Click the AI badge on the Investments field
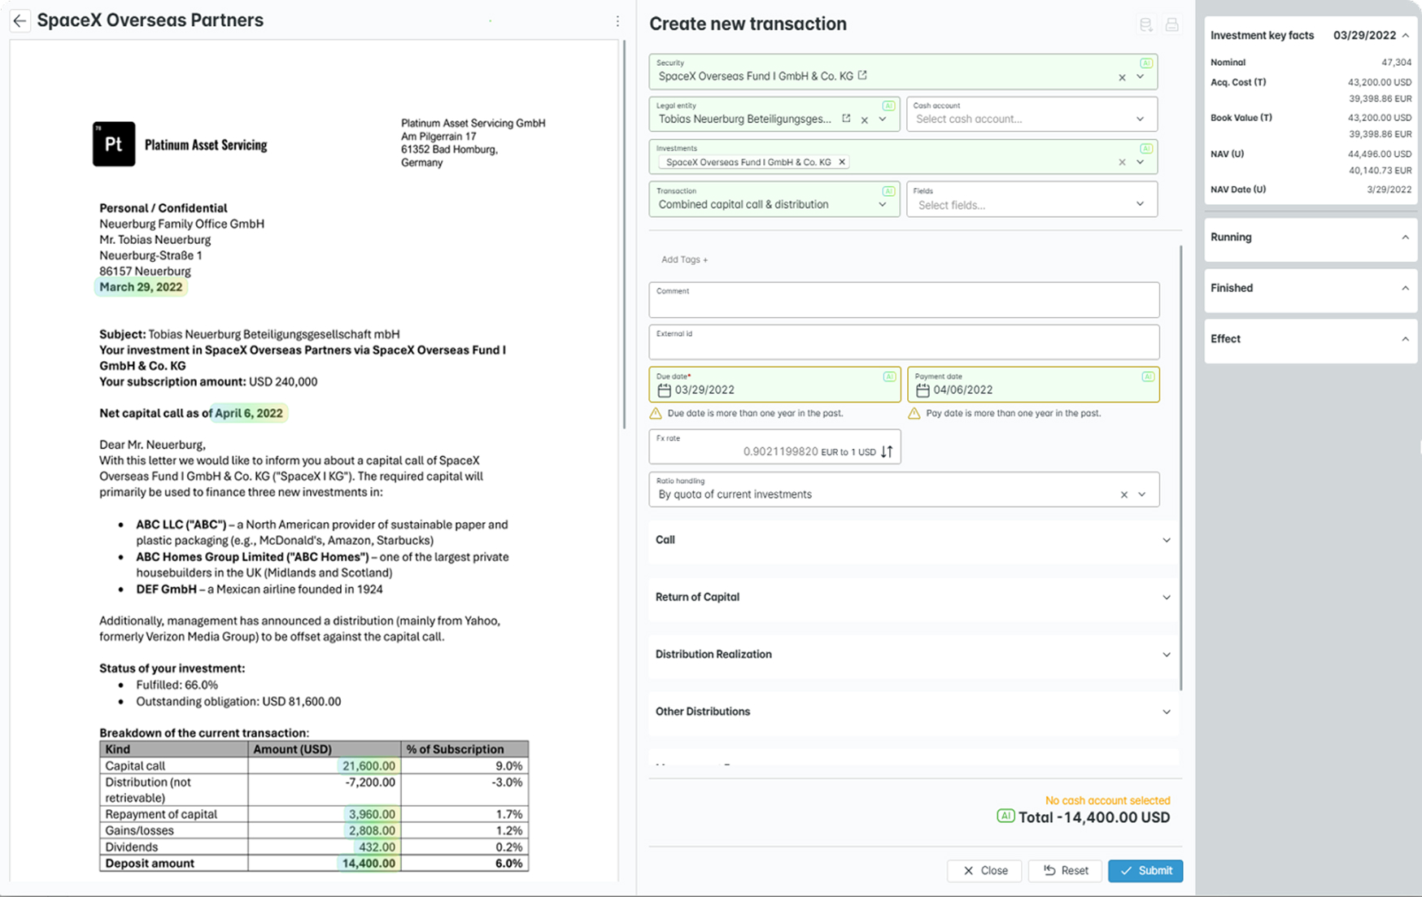Viewport: 1422px width, 897px height. 1145,149
